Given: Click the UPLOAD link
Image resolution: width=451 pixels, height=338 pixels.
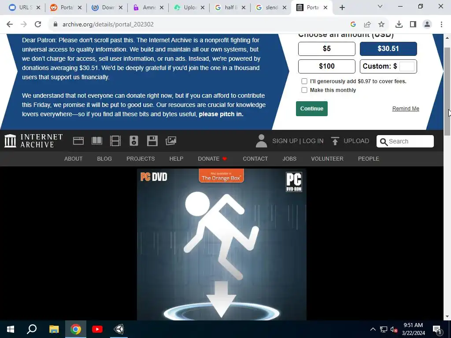Looking at the screenshot, I should pyautogui.click(x=356, y=141).
